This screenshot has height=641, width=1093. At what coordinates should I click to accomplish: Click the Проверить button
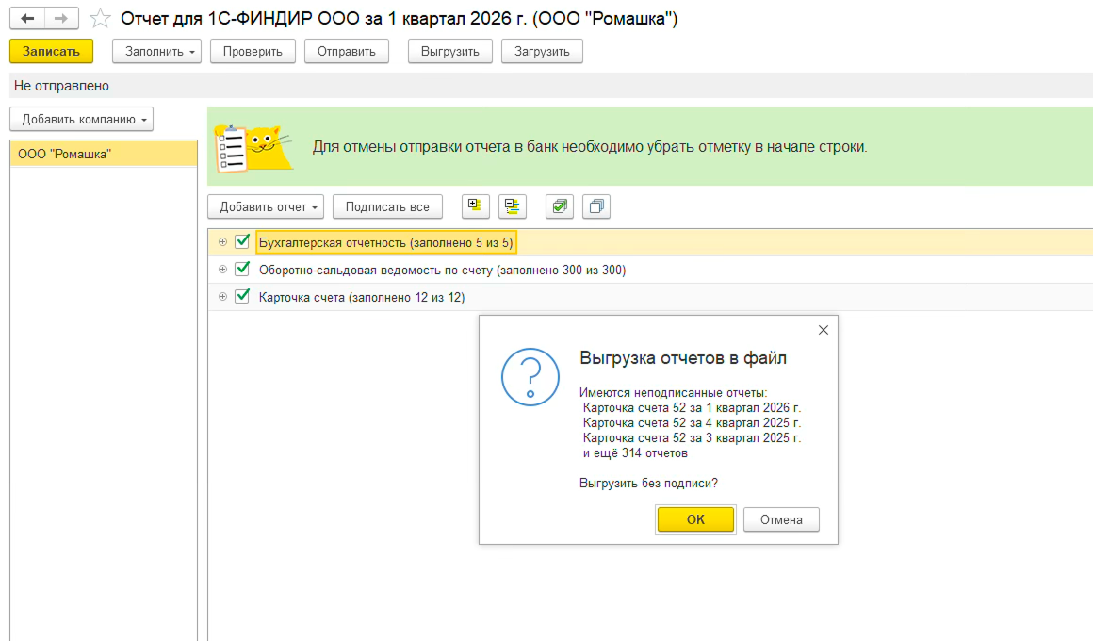tap(253, 52)
